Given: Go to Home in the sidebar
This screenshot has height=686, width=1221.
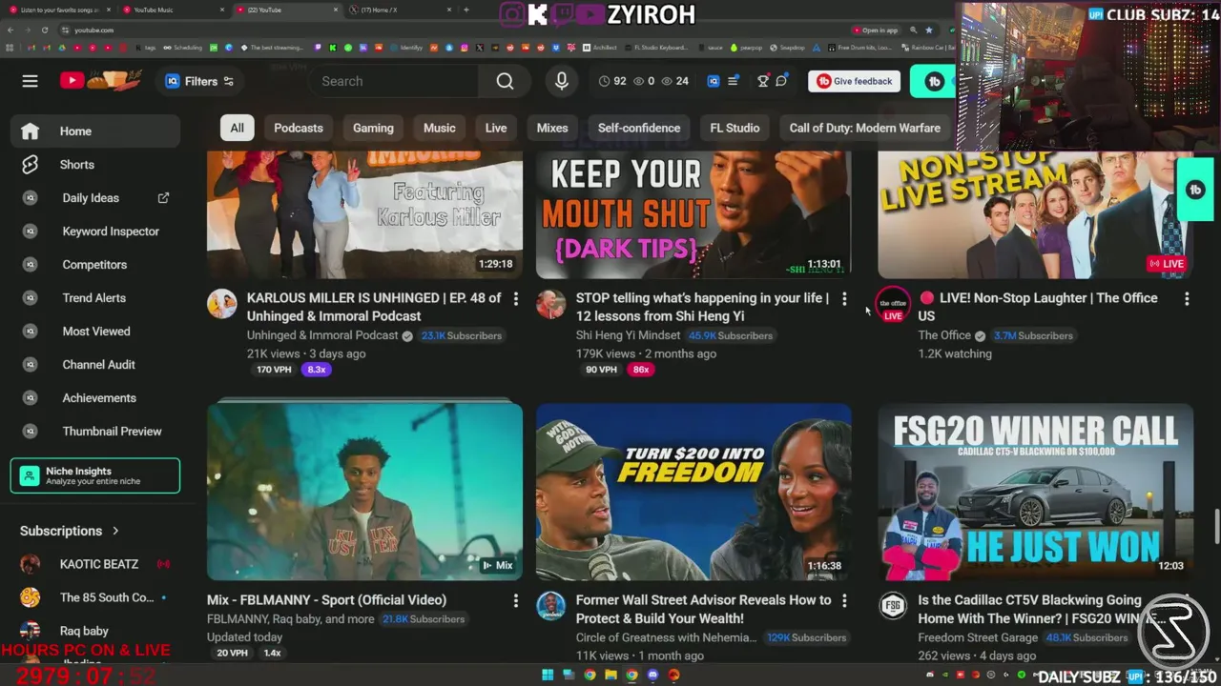Looking at the screenshot, I should coord(95,131).
